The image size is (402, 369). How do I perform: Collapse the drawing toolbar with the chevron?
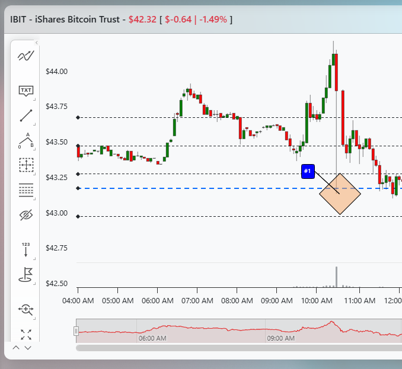[36, 43]
